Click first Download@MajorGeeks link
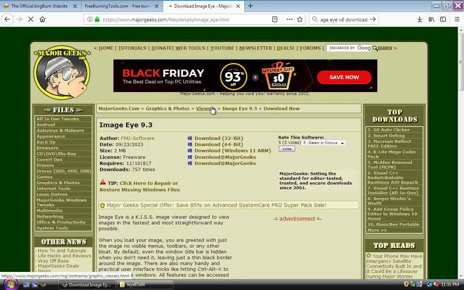This screenshot has width=464, height=290. [x=225, y=157]
